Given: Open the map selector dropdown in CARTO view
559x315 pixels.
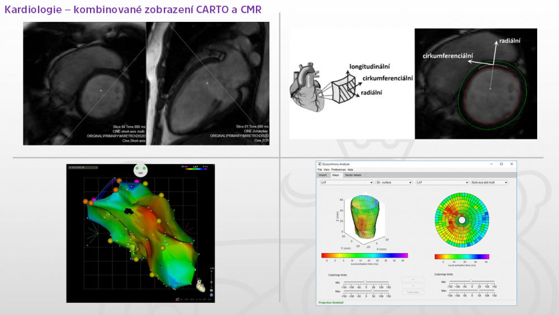Looking at the screenshot, I should pos(83,167).
